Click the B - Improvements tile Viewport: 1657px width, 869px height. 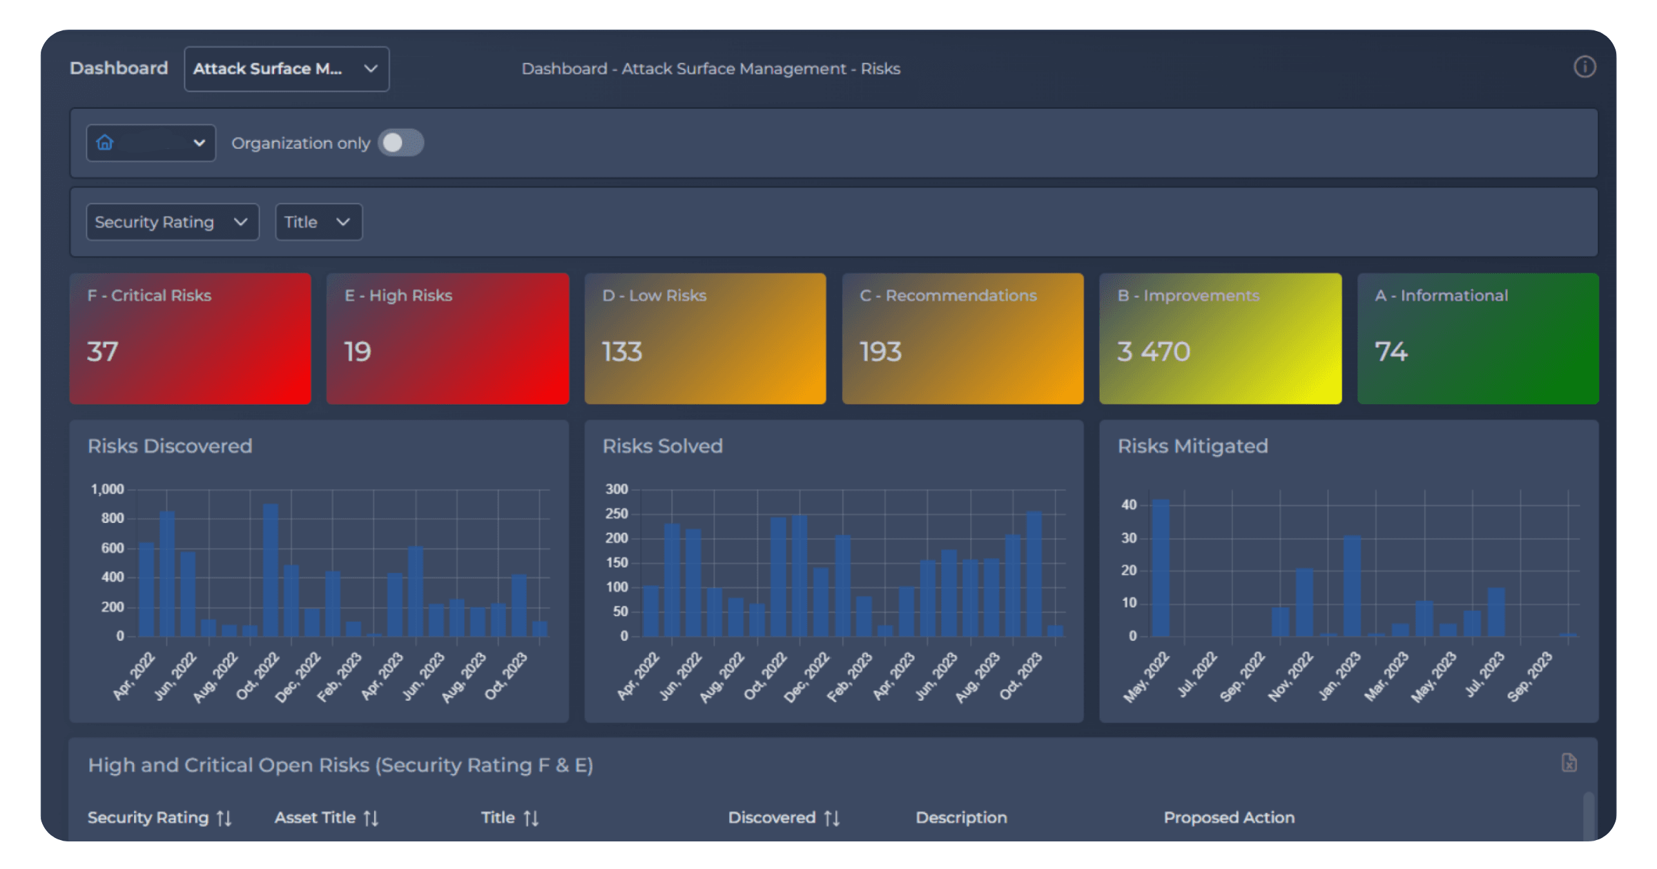pyautogui.click(x=1220, y=338)
